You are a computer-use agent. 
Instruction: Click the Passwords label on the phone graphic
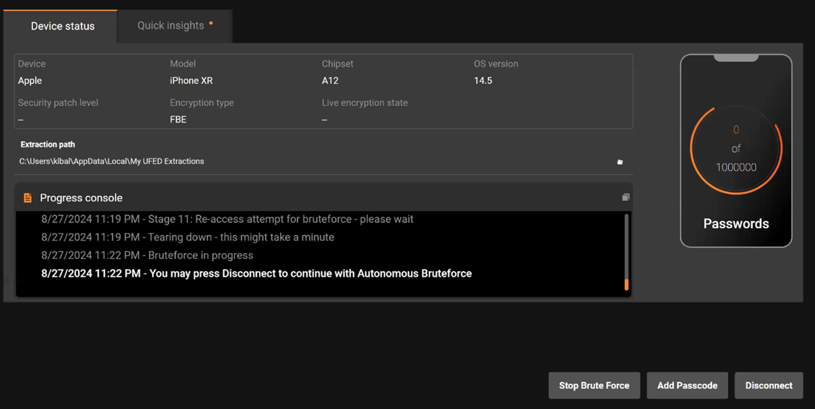[736, 224]
